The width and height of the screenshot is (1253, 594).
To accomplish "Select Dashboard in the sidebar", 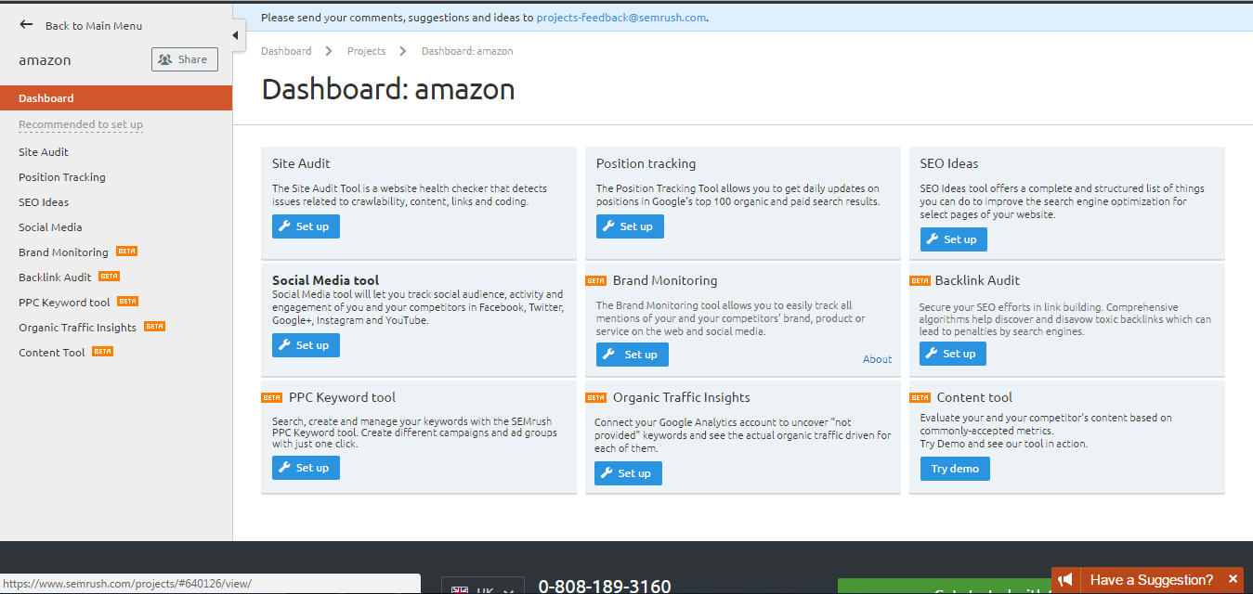I will pyautogui.click(x=116, y=98).
